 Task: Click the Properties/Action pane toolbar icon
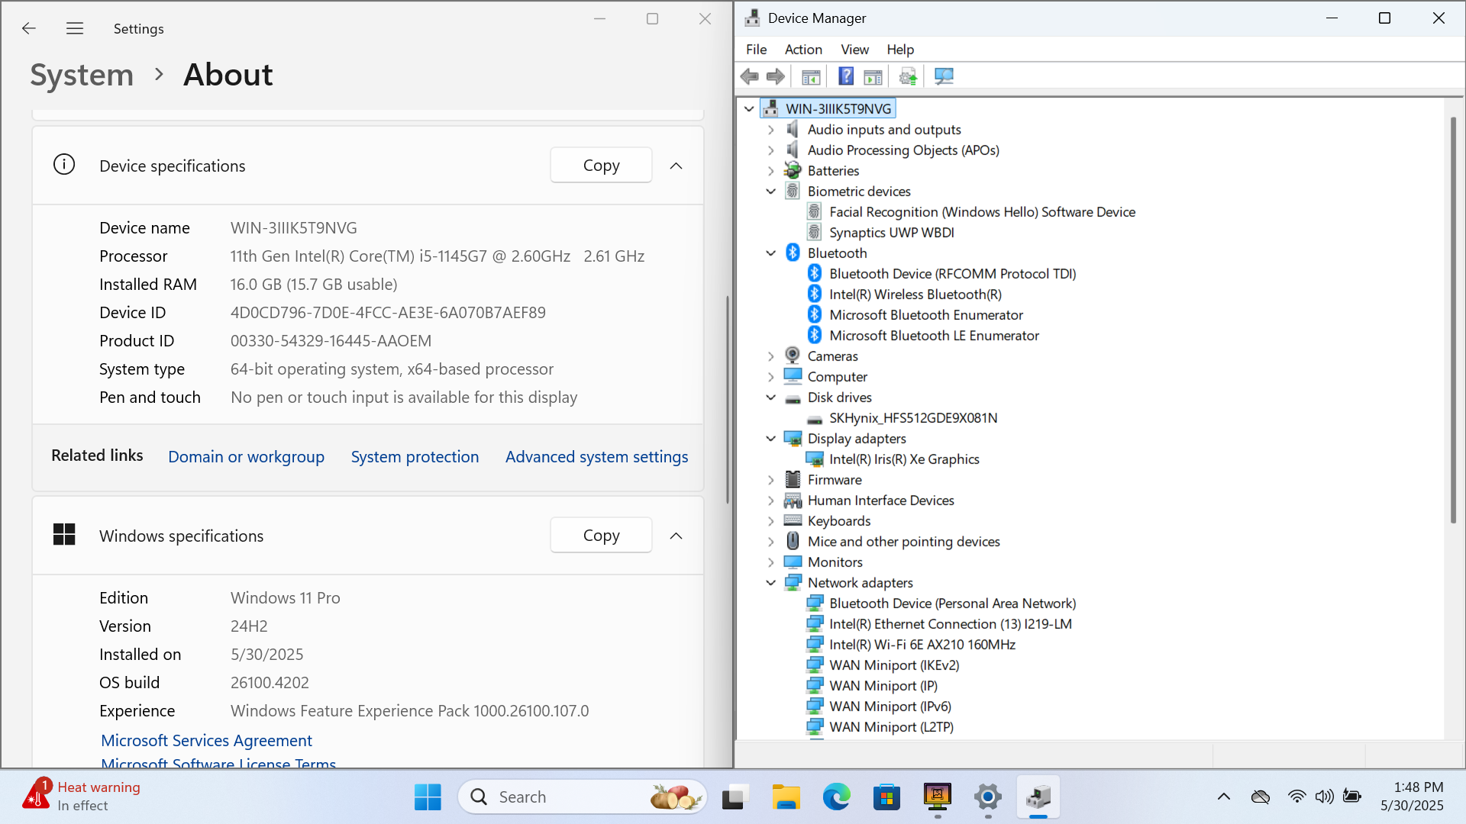pos(873,76)
